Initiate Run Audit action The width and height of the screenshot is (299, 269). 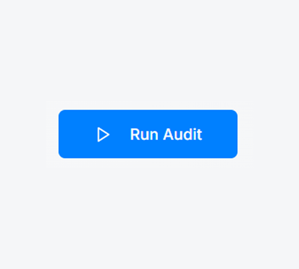pyautogui.click(x=148, y=134)
